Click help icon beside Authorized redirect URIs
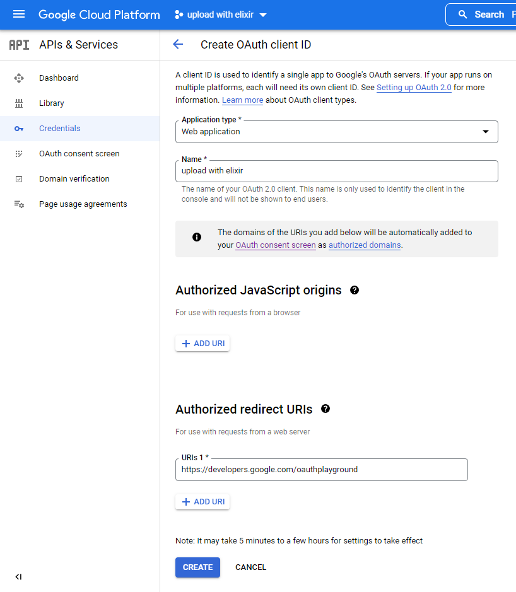 click(x=325, y=409)
